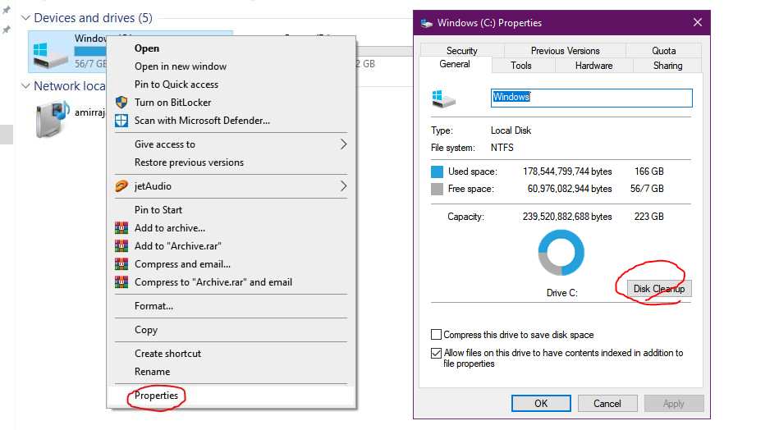Click the Apply button

coord(674,403)
